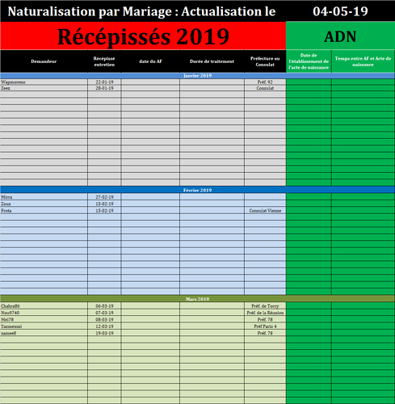Select the Février 2019 section header
This screenshot has height=404, width=395.
coord(197,190)
